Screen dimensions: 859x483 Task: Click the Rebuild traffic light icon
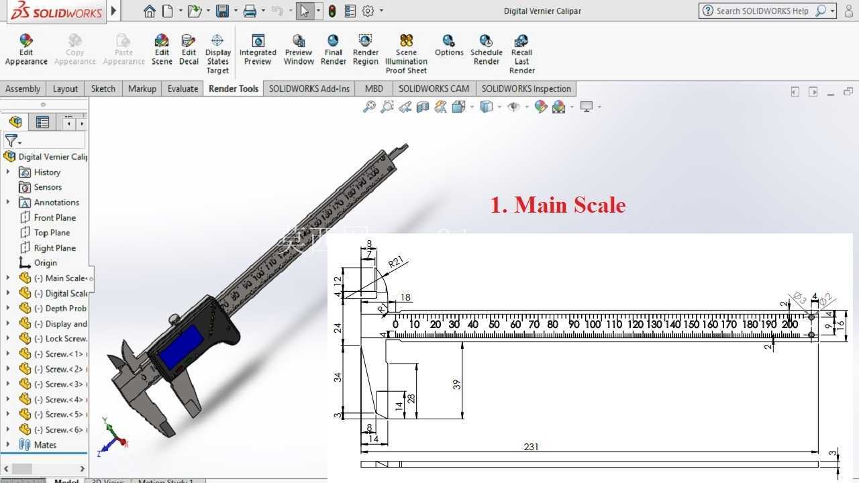tap(332, 11)
